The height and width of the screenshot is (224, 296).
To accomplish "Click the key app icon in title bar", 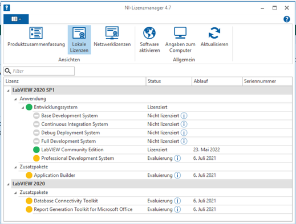I will pyautogui.click(x=7, y=8).
